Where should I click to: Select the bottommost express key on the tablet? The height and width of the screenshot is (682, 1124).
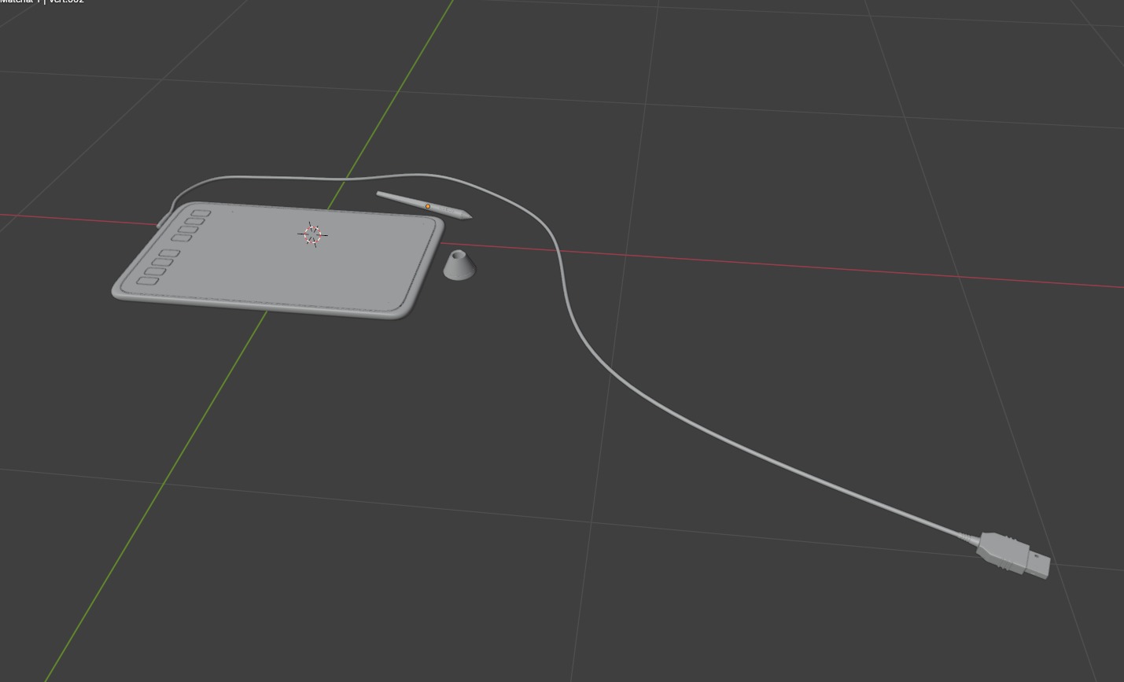(148, 281)
